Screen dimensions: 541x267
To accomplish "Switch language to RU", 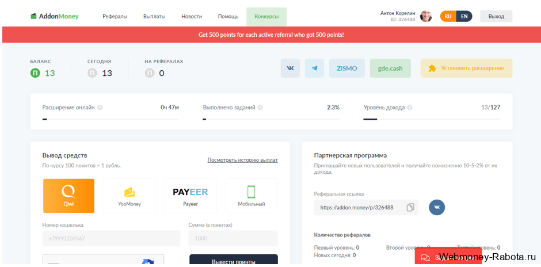I will click(448, 16).
